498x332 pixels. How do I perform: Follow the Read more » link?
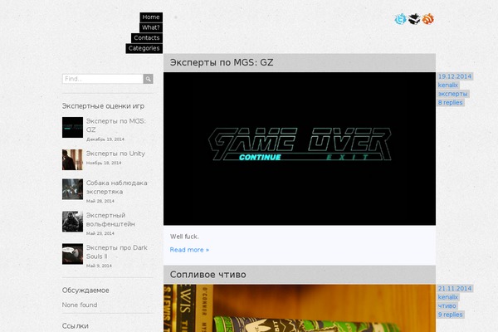point(189,250)
